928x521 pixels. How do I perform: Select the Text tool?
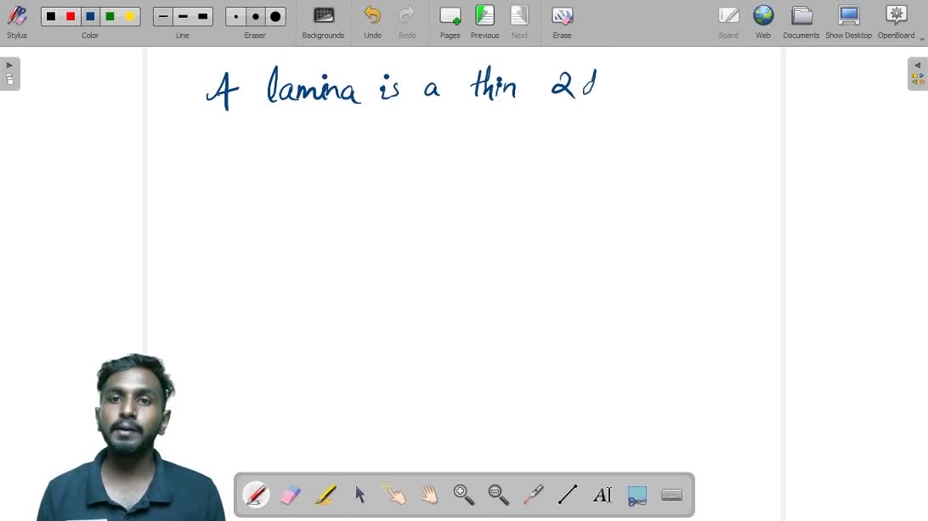click(602, 495)
